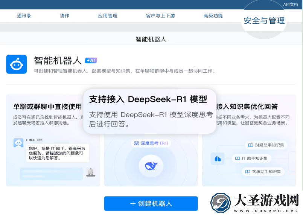Select the 高级功能 tab
The height and width of the screenshot is (215, 303).
213,16
